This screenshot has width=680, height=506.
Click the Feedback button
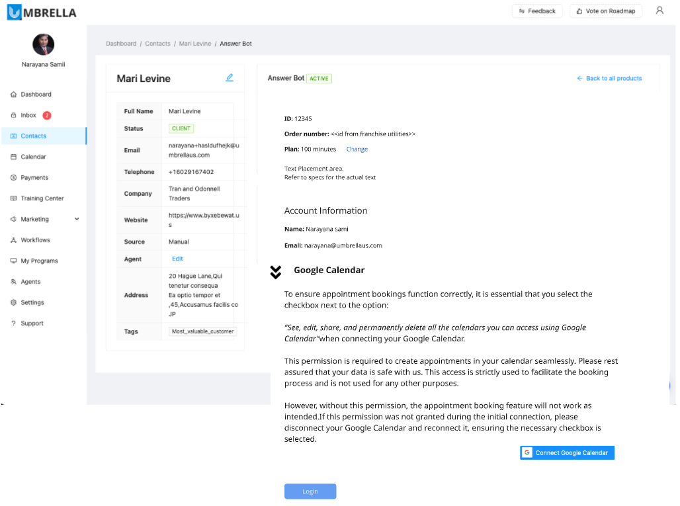pos(537,11)
